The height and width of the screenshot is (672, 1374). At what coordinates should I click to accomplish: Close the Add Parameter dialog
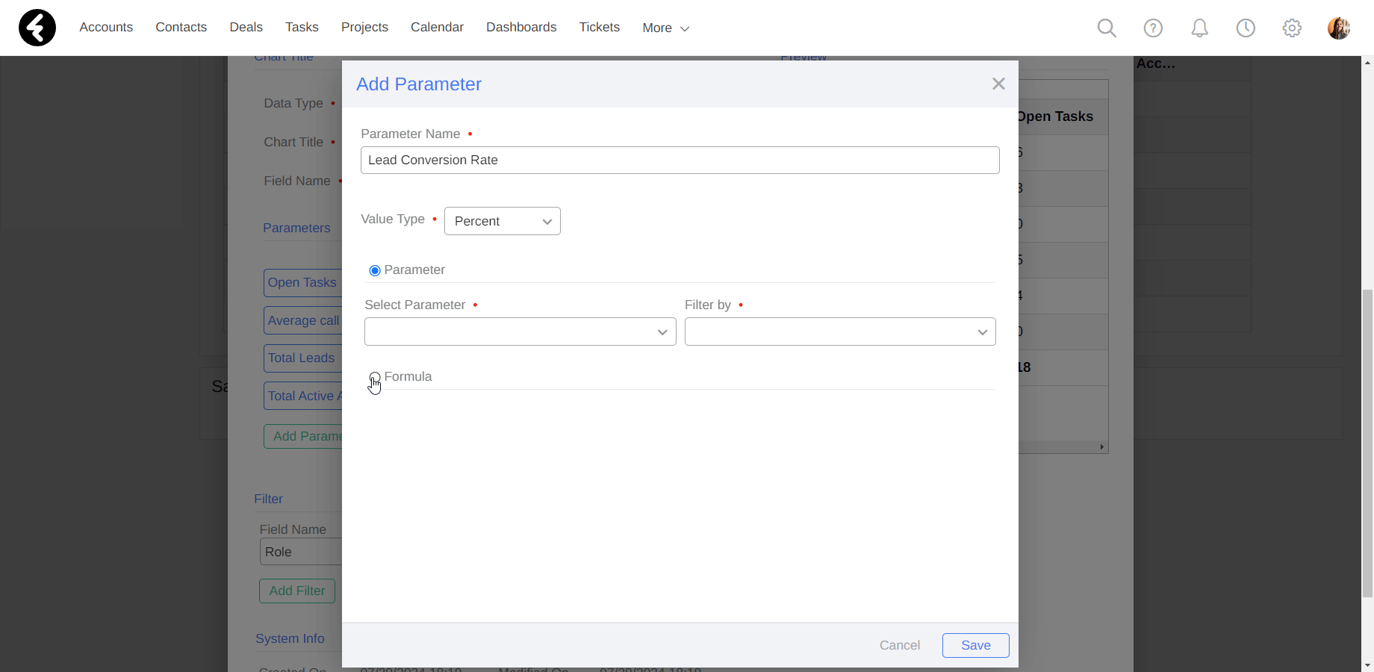coord(998,84)
